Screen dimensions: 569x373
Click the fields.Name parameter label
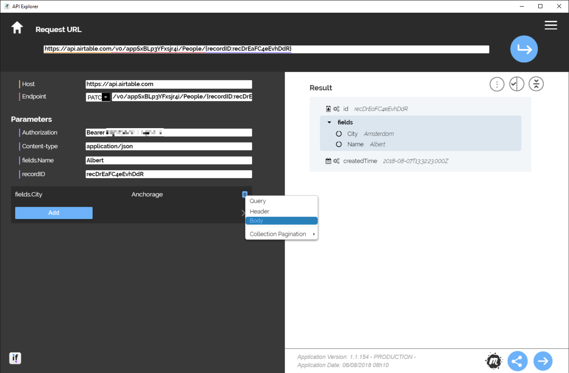pos(38,161)
